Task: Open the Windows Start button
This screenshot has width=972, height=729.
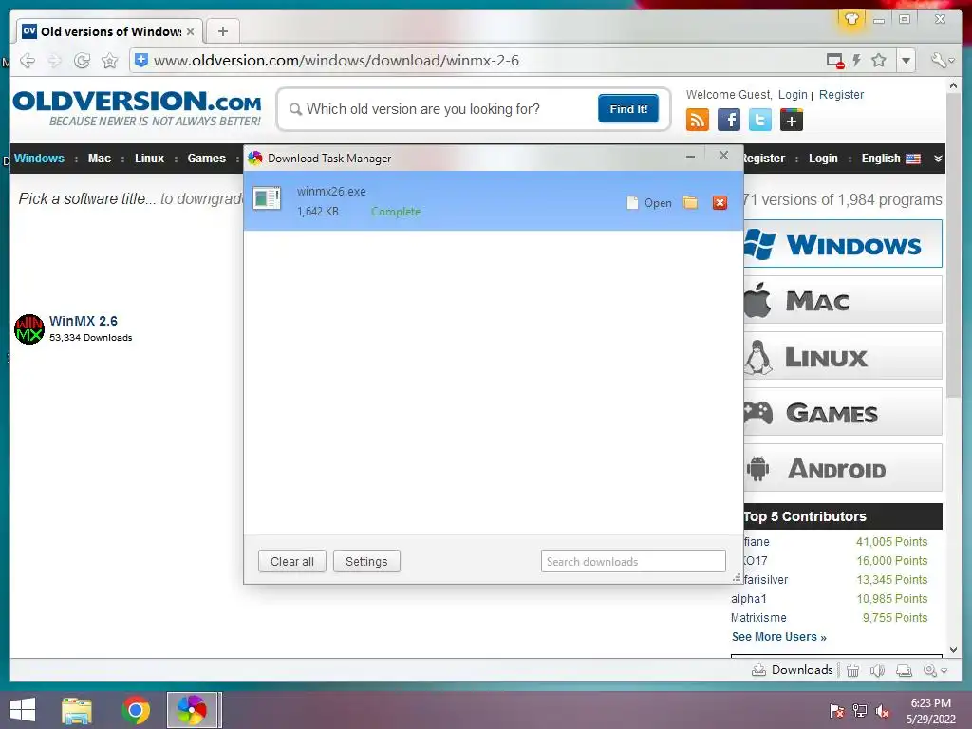Action: [23, 710]
